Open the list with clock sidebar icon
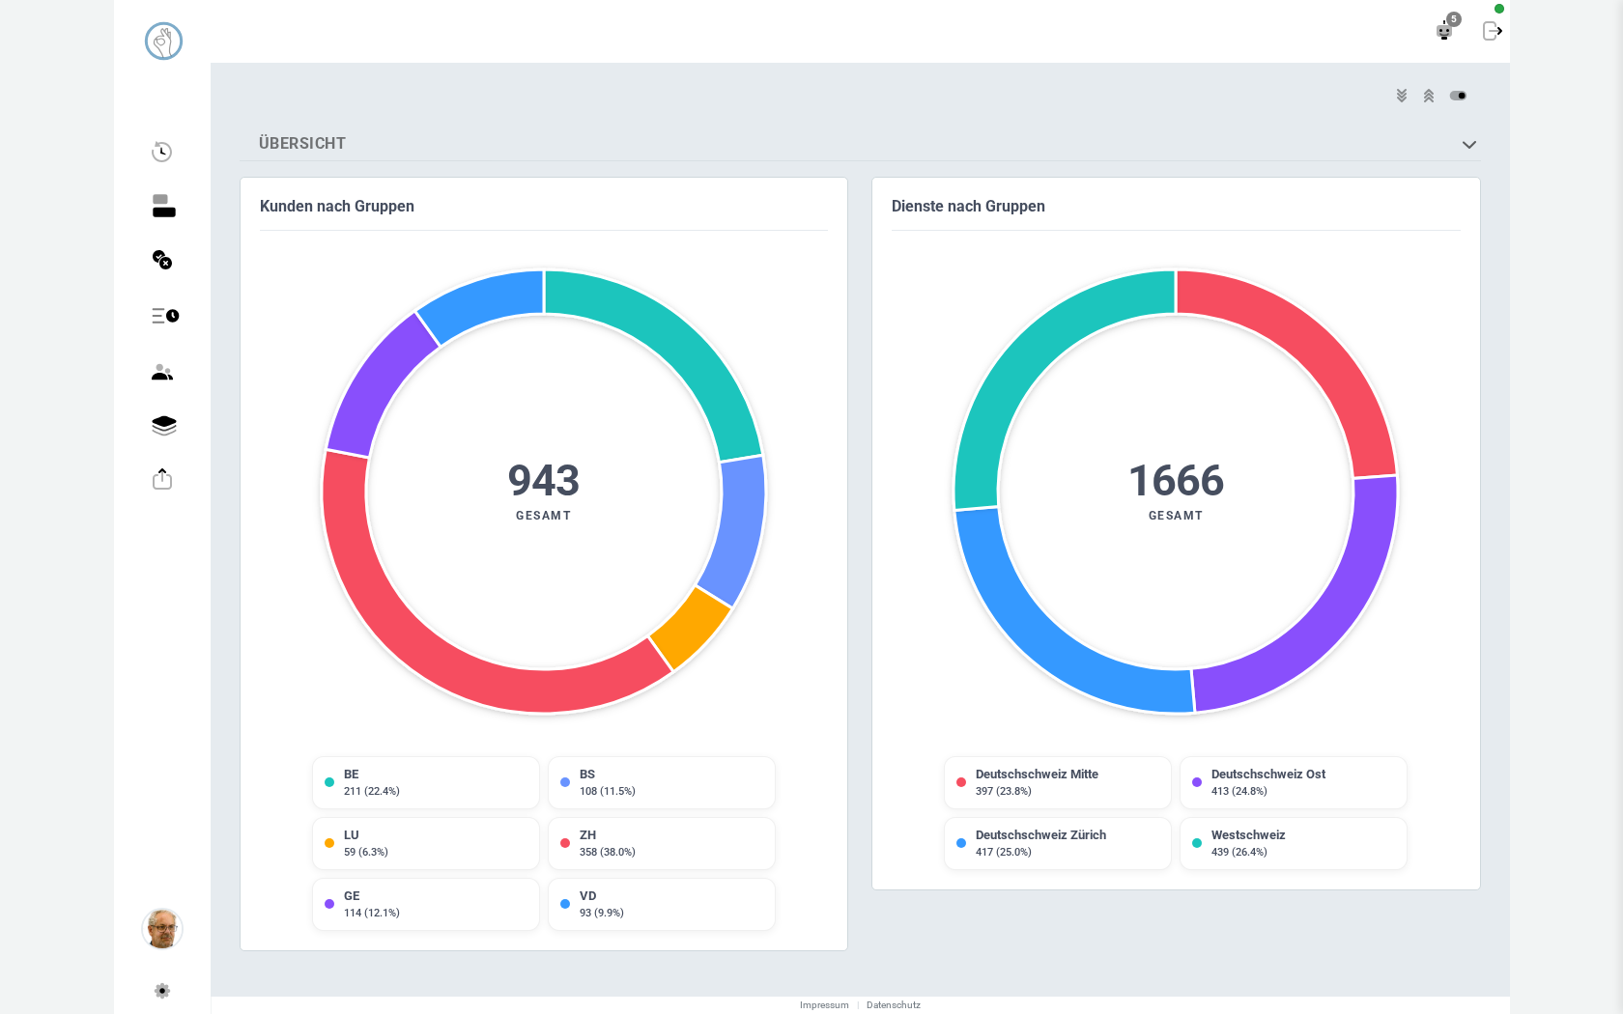This screenshot has height=1014, width=1623. coord(164,316)
